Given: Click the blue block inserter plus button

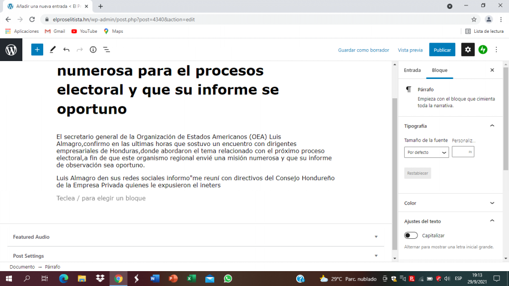Looking at the screenshot, I should 37,50.
